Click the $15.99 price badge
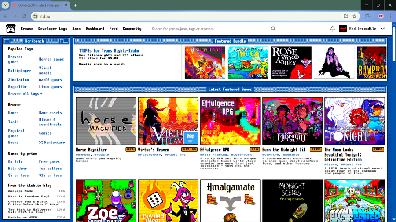The image size is (396, 222). coord(189,150)
